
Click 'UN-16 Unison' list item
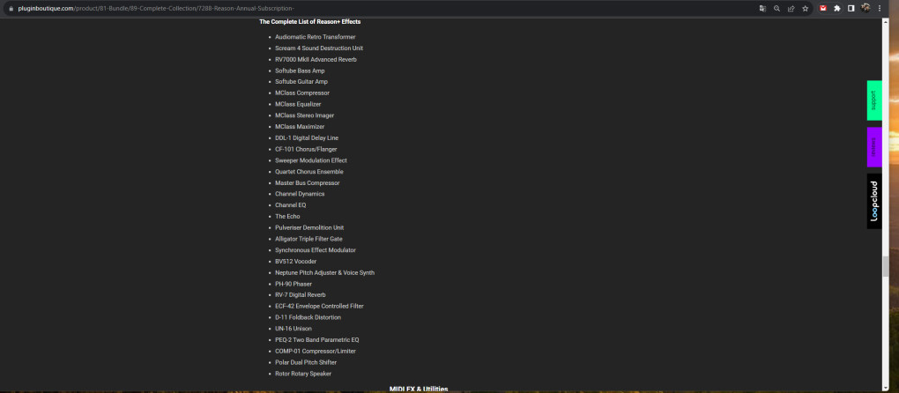pyautogui.click(x=293, y=329)
